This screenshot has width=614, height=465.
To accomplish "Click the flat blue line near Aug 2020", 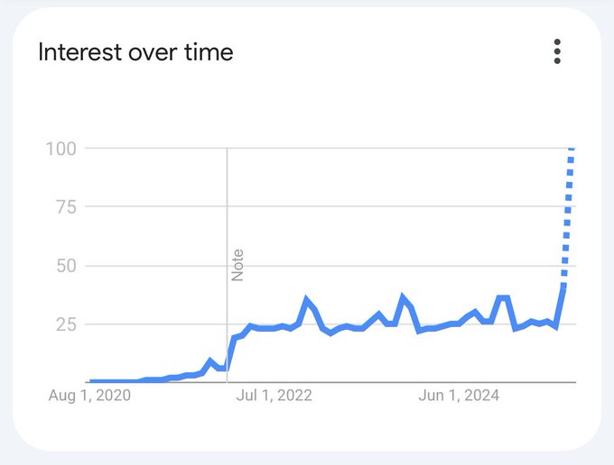I will [114, 381].
